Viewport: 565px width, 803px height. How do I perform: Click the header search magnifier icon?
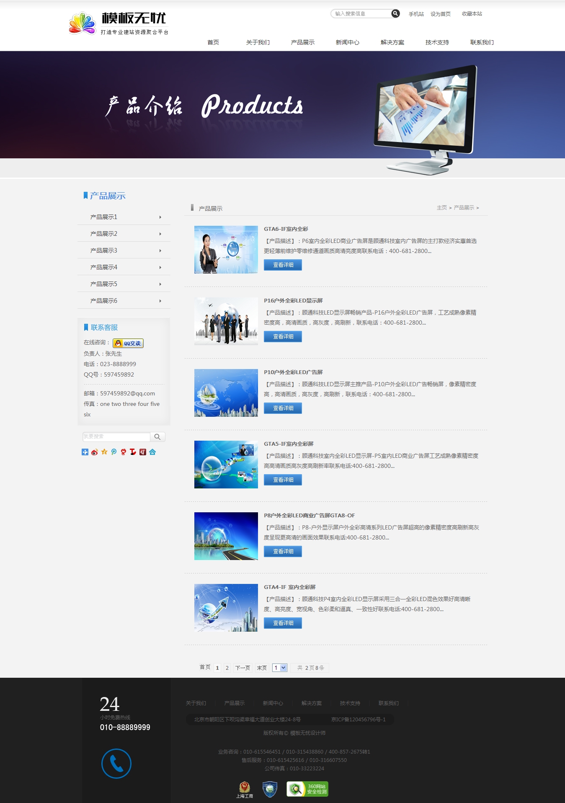click(395, 13)
